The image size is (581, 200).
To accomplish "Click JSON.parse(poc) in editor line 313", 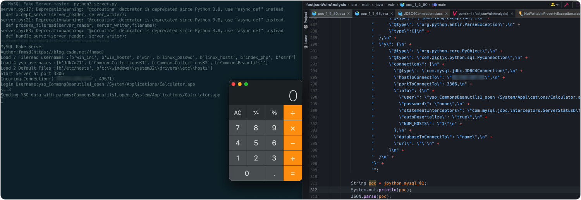I will (371, 196).
